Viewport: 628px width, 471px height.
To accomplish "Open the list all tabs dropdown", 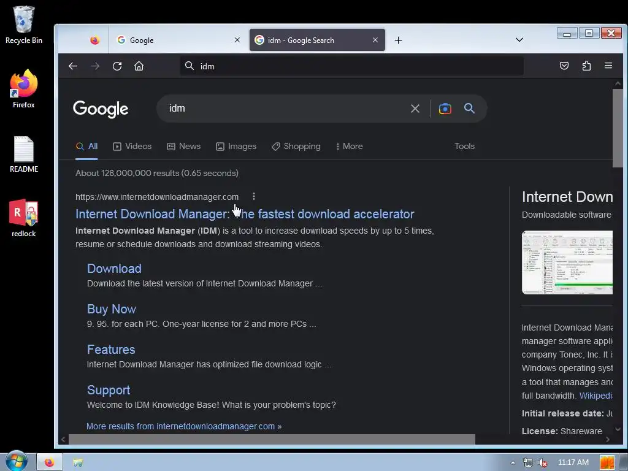I will click(x=519, y=40).
